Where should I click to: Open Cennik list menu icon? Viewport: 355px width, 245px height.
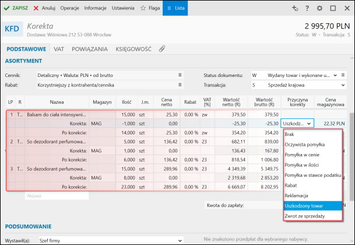coord(180,75)
